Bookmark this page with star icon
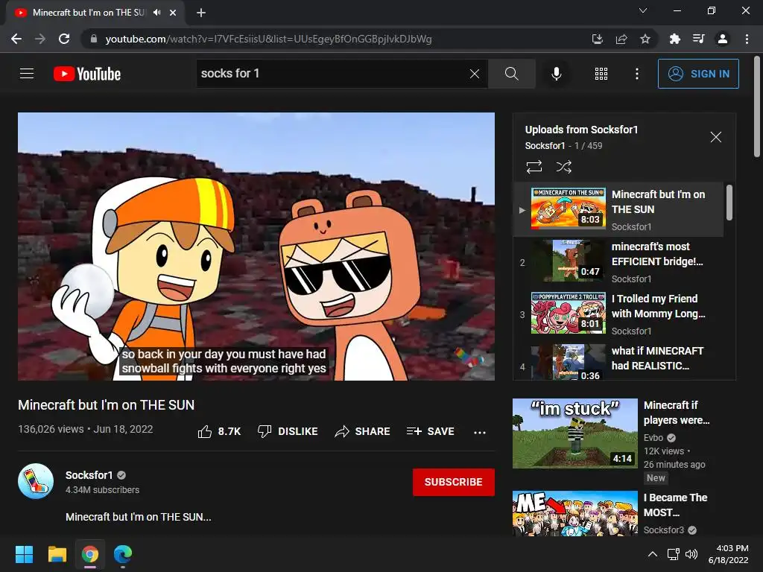763x572 pixels. 645,39
